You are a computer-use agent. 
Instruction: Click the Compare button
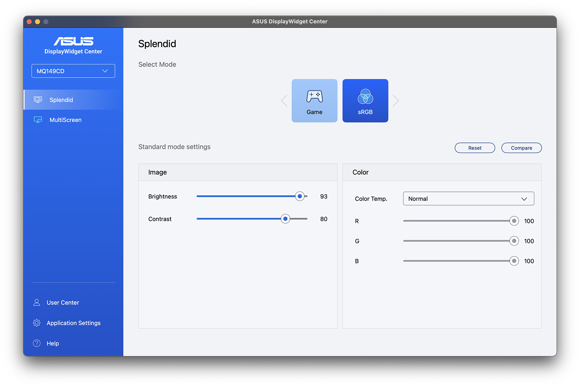pyautogui.click(x=522, y=148)
